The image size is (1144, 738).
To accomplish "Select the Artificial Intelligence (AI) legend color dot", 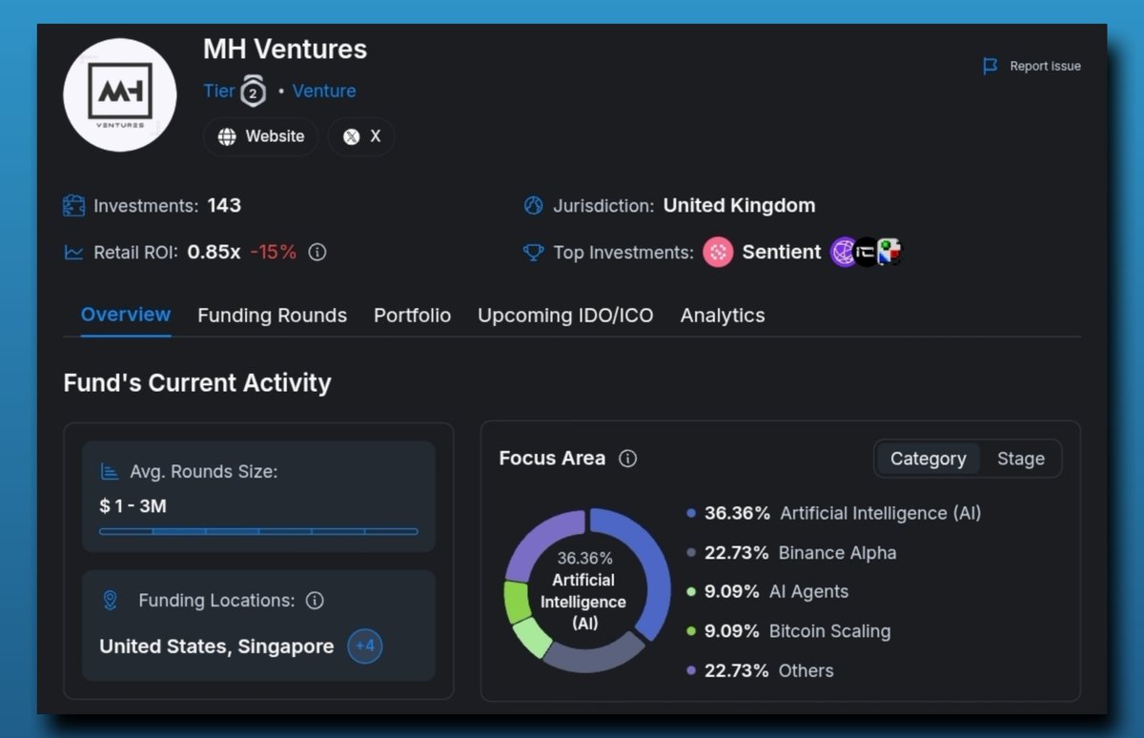I will pyautogui.click(x=691, y=513).
